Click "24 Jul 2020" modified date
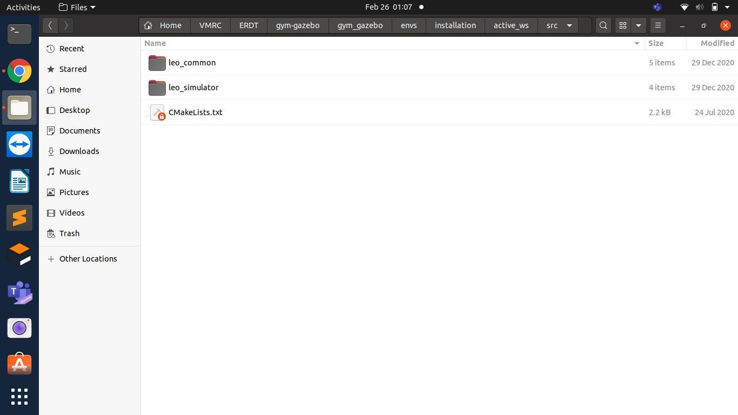The height and width of the screenshot is (415, 738). [714, 112]
